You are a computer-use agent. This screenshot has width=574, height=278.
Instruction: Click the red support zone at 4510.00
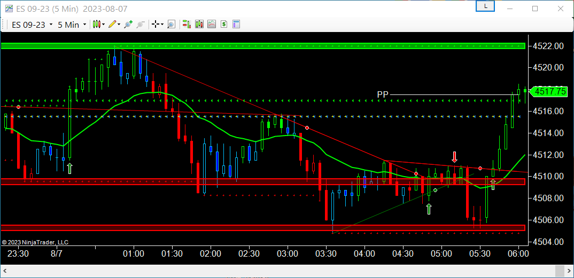click(263, 181)
